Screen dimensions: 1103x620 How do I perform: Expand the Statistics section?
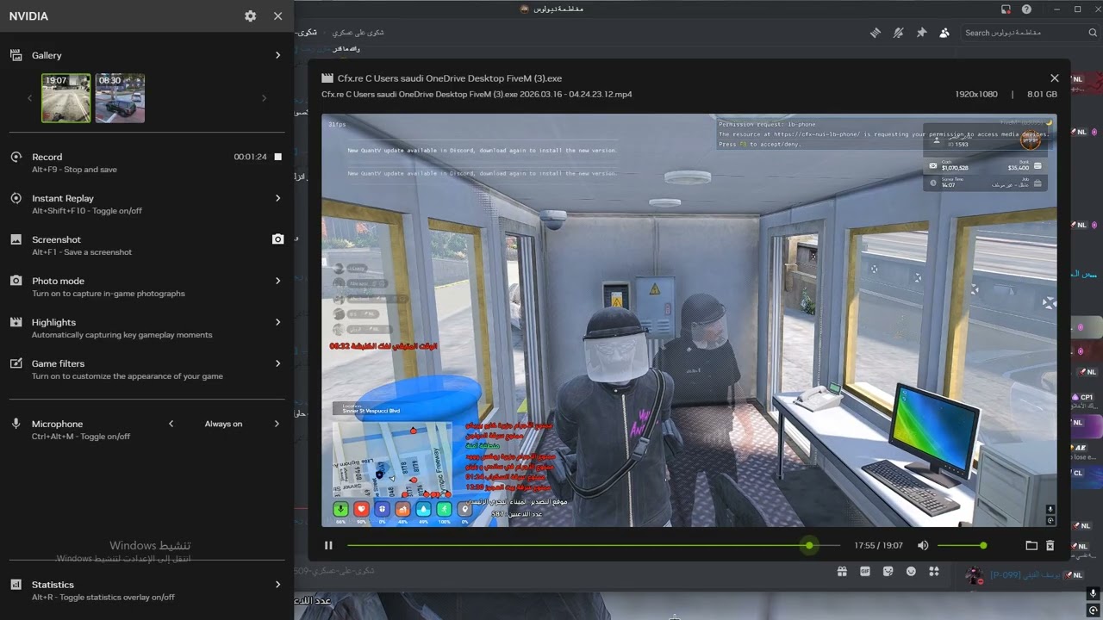click(x=277, y=585)
